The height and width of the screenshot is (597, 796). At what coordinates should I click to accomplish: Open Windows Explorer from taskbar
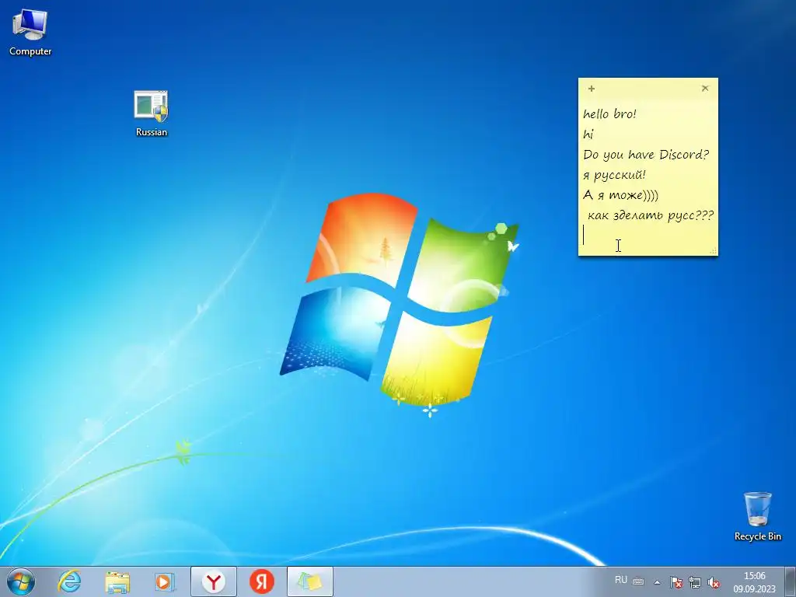(117, 581)
